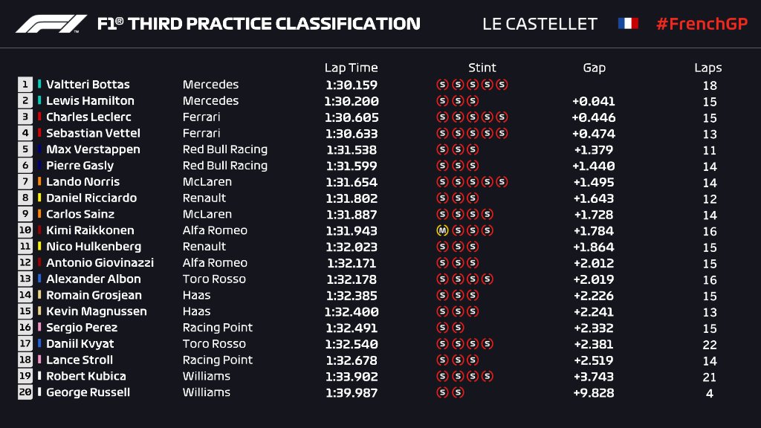The height and width of the screenshot is (428, 761).
Task: Click the French flag icon
Action: [628, 24]
